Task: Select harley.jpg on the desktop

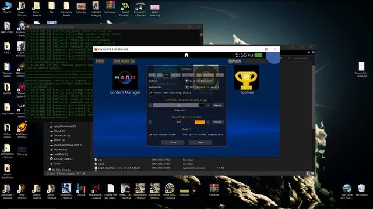Action: (x=81, y=8)
